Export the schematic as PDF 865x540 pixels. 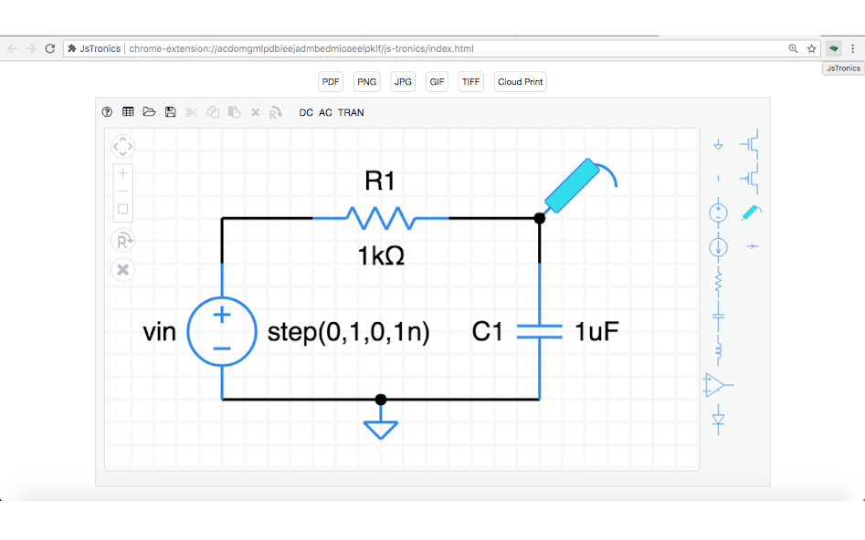(x=330, y=81)
